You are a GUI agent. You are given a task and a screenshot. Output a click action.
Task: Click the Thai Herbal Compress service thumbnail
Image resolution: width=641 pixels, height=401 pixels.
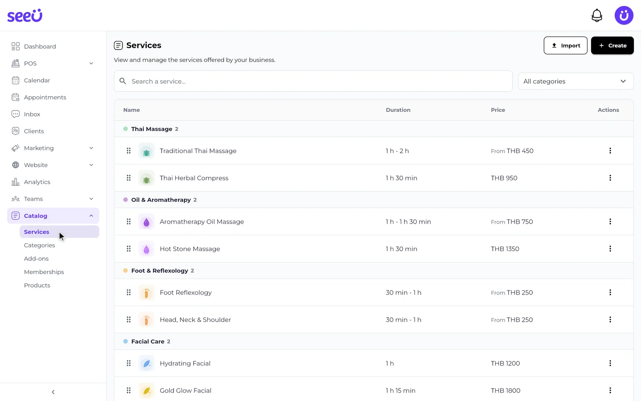[146, 178]
